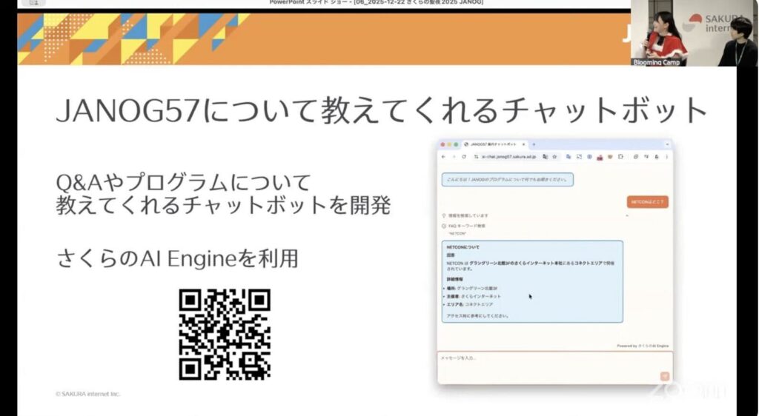Screen dimensions: 759x416
Task: Bookmark the page with the star icon
Action: [x=554, y=157]
